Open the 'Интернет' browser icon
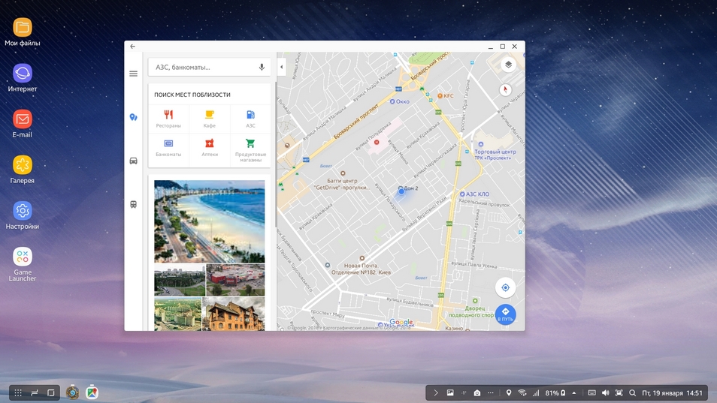The height and width of the screenshot is (403, 717). (x=22, y=78)
